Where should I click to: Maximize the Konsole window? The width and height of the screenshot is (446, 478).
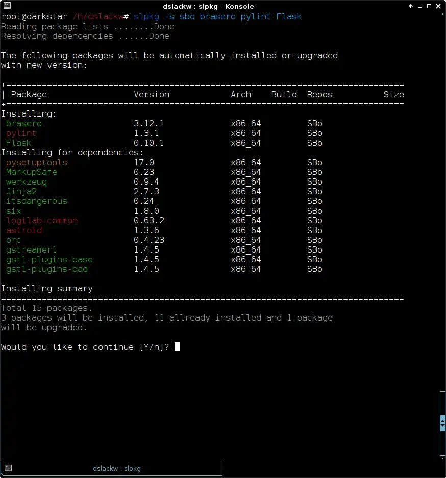429,6
